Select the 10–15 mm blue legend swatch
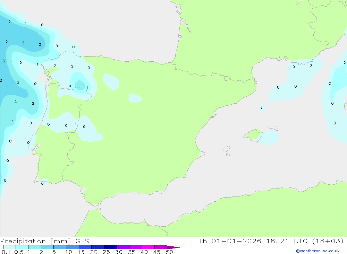This screenshot has height=254, width=347. point(73,247)
